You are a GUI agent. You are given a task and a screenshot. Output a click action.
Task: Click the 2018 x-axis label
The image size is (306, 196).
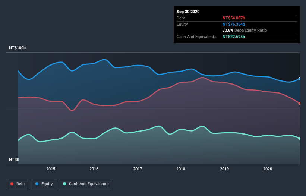181,169
